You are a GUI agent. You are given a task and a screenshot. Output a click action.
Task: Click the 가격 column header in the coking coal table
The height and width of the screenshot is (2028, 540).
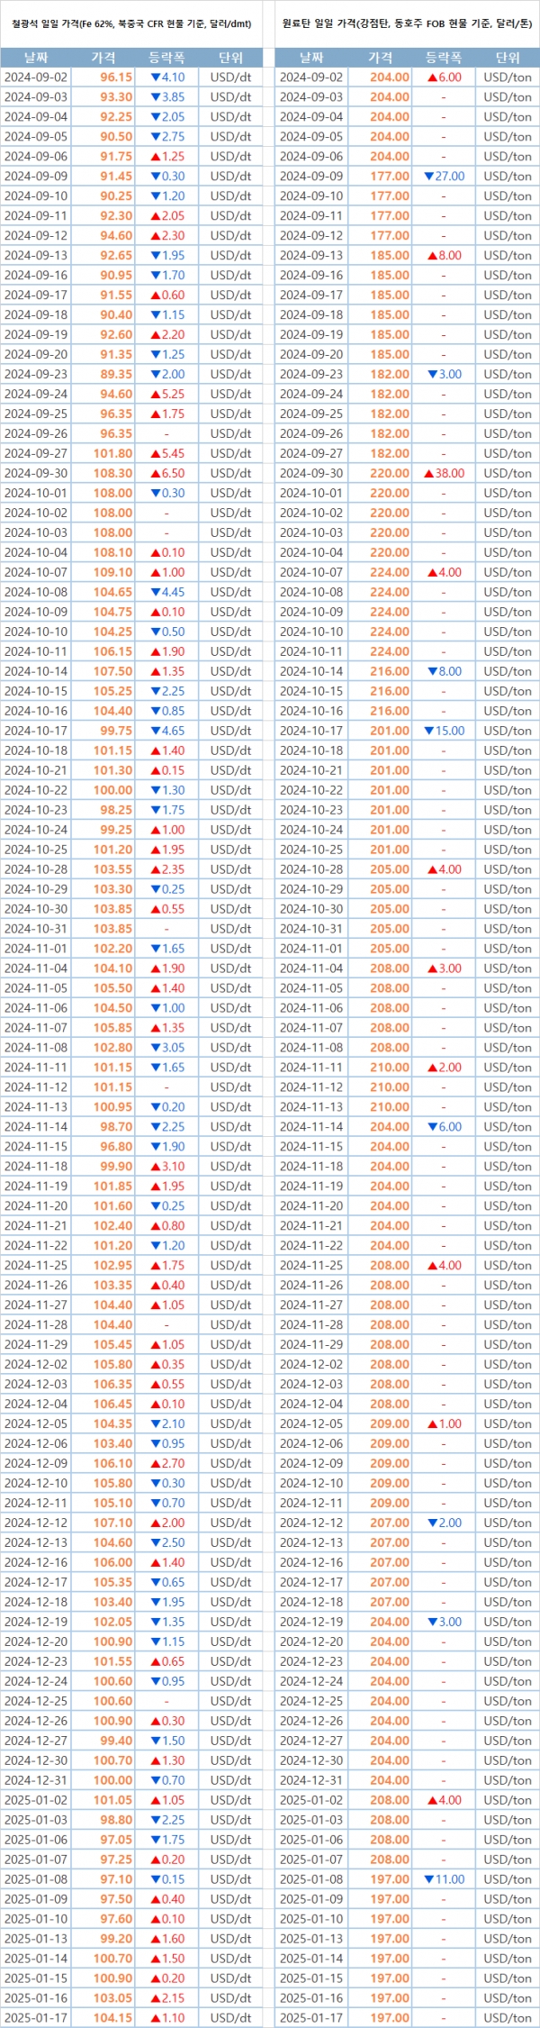point(381,58)
